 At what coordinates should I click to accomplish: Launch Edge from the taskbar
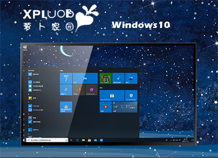[x=77, y=140]
